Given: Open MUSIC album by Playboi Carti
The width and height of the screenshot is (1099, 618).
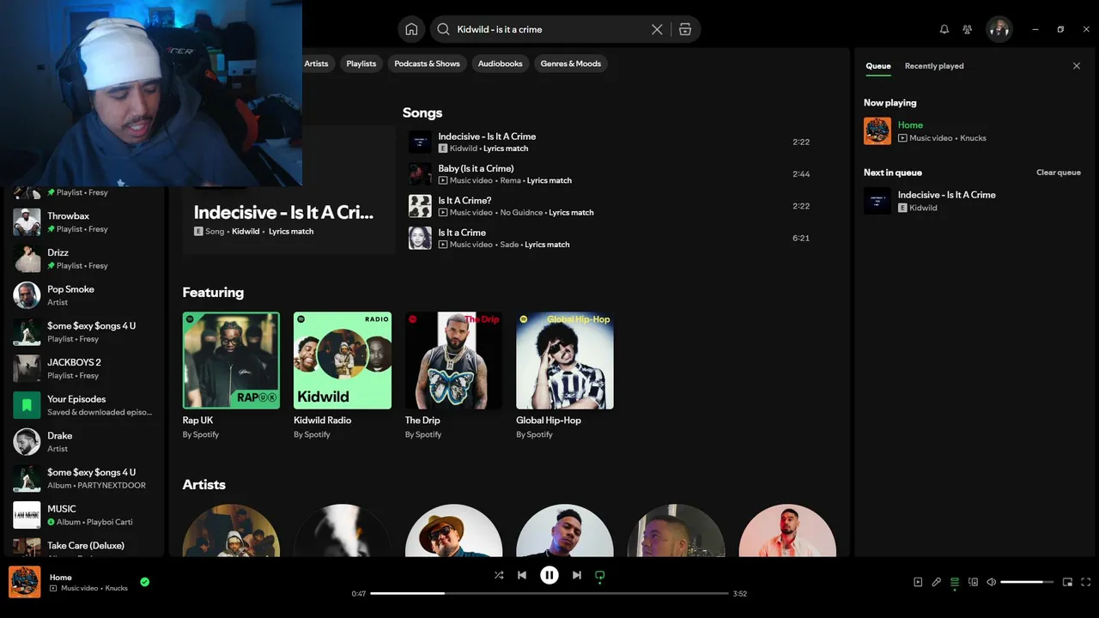Looking at the screenshot, I should tap(84, 515).
